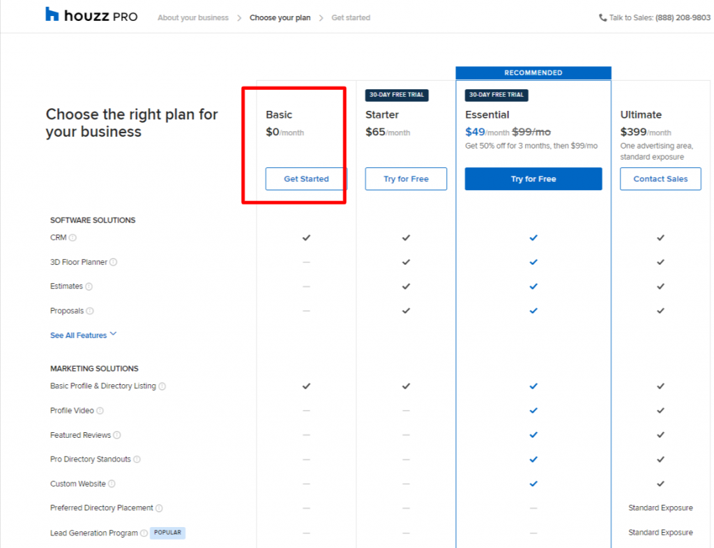Click the Profile Video info icon
Viewport: 714px width, 548px height.
coord(99,410)
